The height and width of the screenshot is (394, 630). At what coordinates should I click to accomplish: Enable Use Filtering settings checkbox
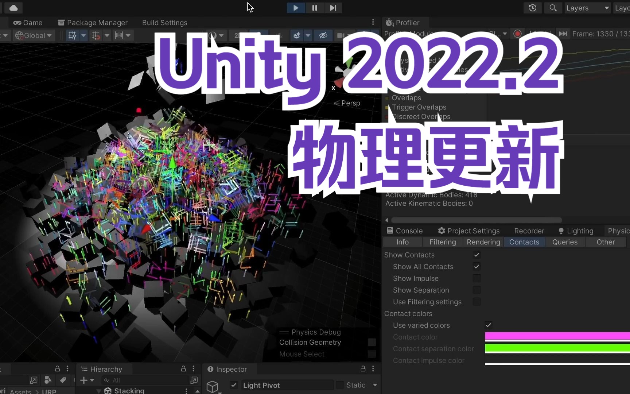[477, 302]
